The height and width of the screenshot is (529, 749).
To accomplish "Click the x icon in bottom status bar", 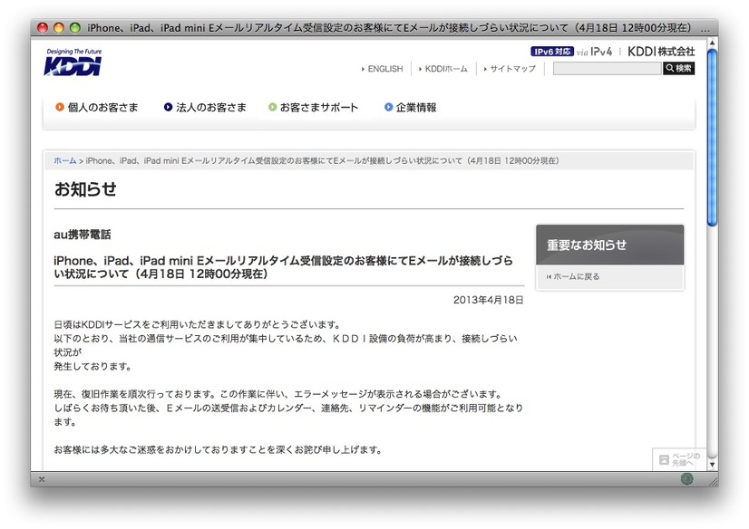I will (42, 479).
